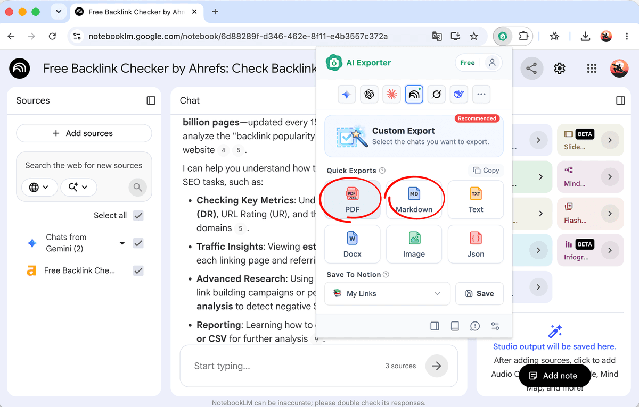Open the Custom Export card

[414, 136]
